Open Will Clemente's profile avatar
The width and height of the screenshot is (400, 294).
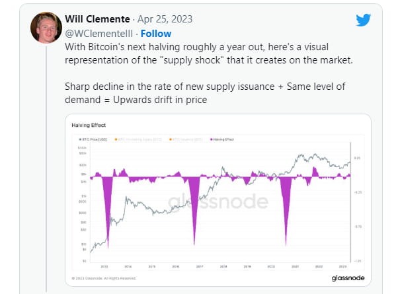pos(46,26)
